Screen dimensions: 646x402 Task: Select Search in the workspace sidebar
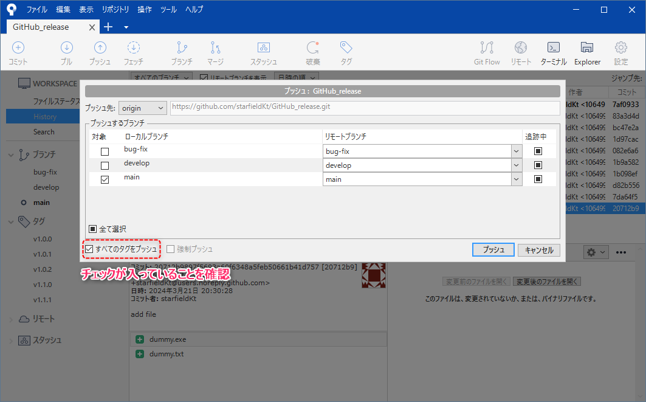pyautogui.click(x=44, y=132)
